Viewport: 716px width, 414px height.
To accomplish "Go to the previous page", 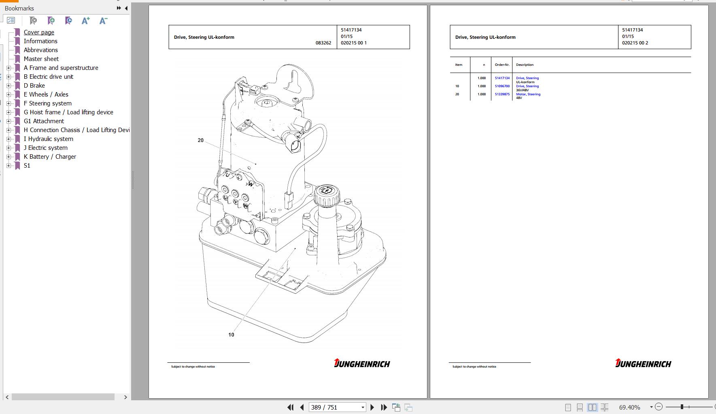I will point(302,407).
